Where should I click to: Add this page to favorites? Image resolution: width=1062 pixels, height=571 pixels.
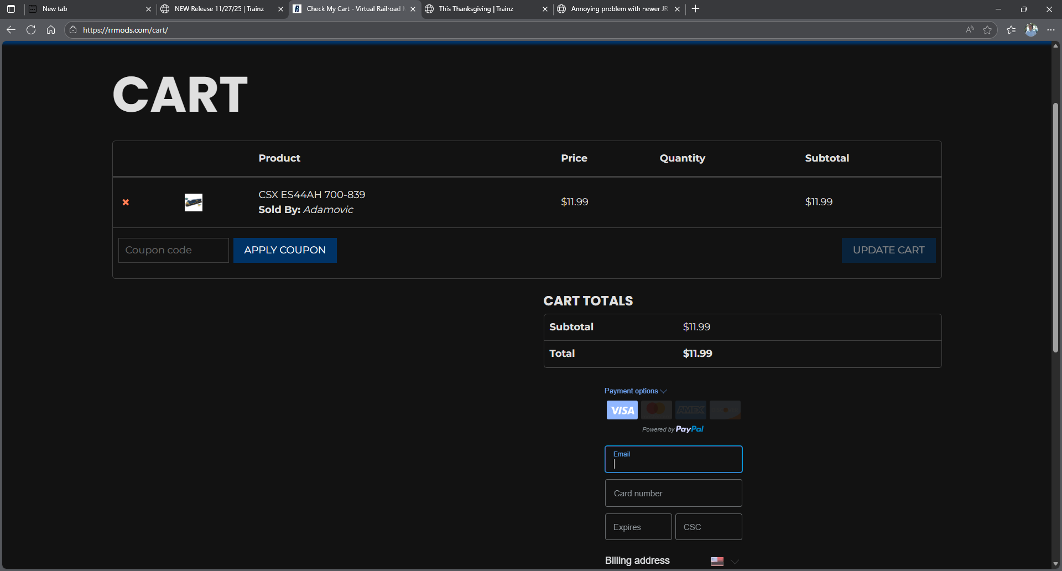[x=987, y=30]
